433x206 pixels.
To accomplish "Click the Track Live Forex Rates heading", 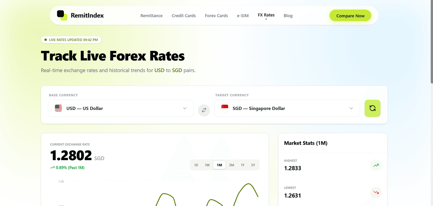I will [x=113, y=56].
